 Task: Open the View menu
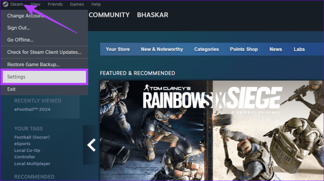coord(35,4)
